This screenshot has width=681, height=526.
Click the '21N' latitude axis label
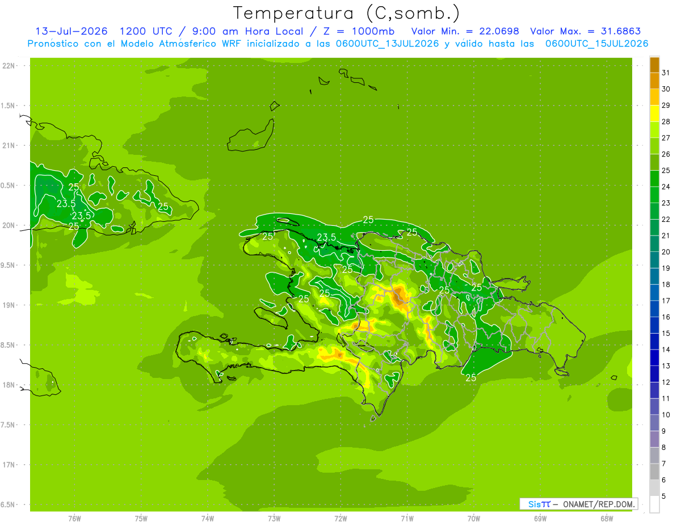[x=9, y=145]
